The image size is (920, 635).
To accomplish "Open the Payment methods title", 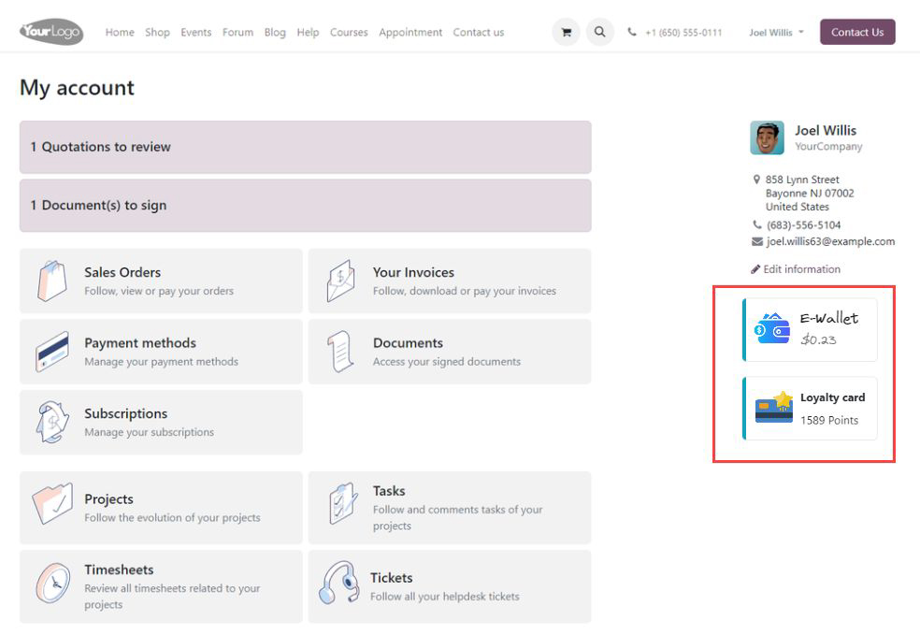I will (x=140, y=342).
